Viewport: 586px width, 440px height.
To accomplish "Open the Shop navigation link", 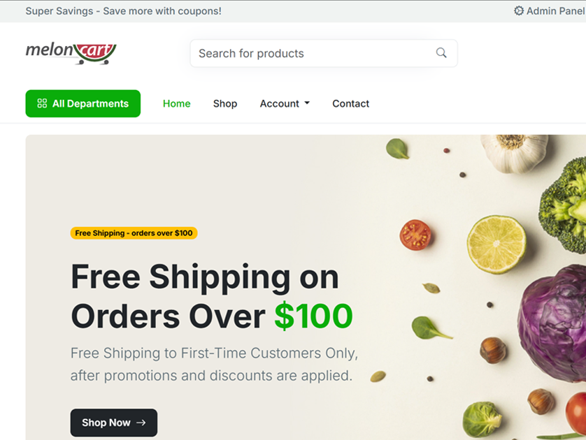I will click(x=225, y=103).
